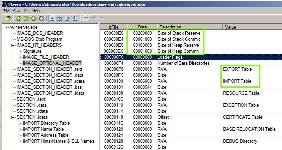Screen dimensions: 282x150
Task: Select IMAGE_SECTION_HEADER .idata item
Action: coord(51,93)
